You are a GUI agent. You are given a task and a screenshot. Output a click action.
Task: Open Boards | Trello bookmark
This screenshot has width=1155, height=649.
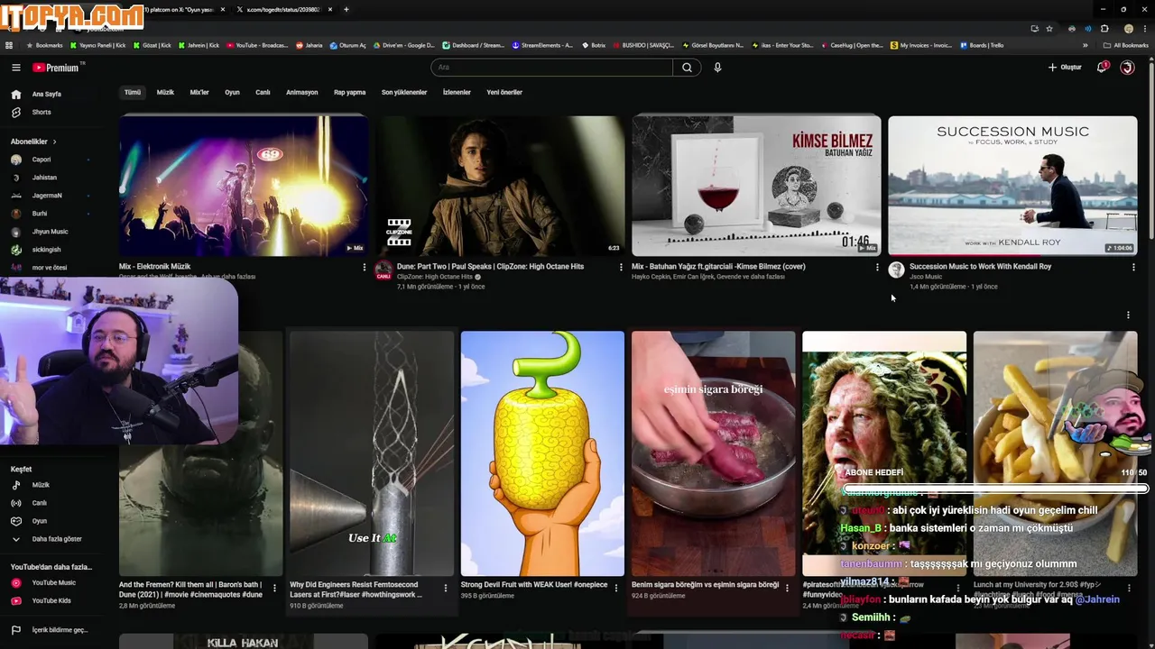(x=982, y=45)
